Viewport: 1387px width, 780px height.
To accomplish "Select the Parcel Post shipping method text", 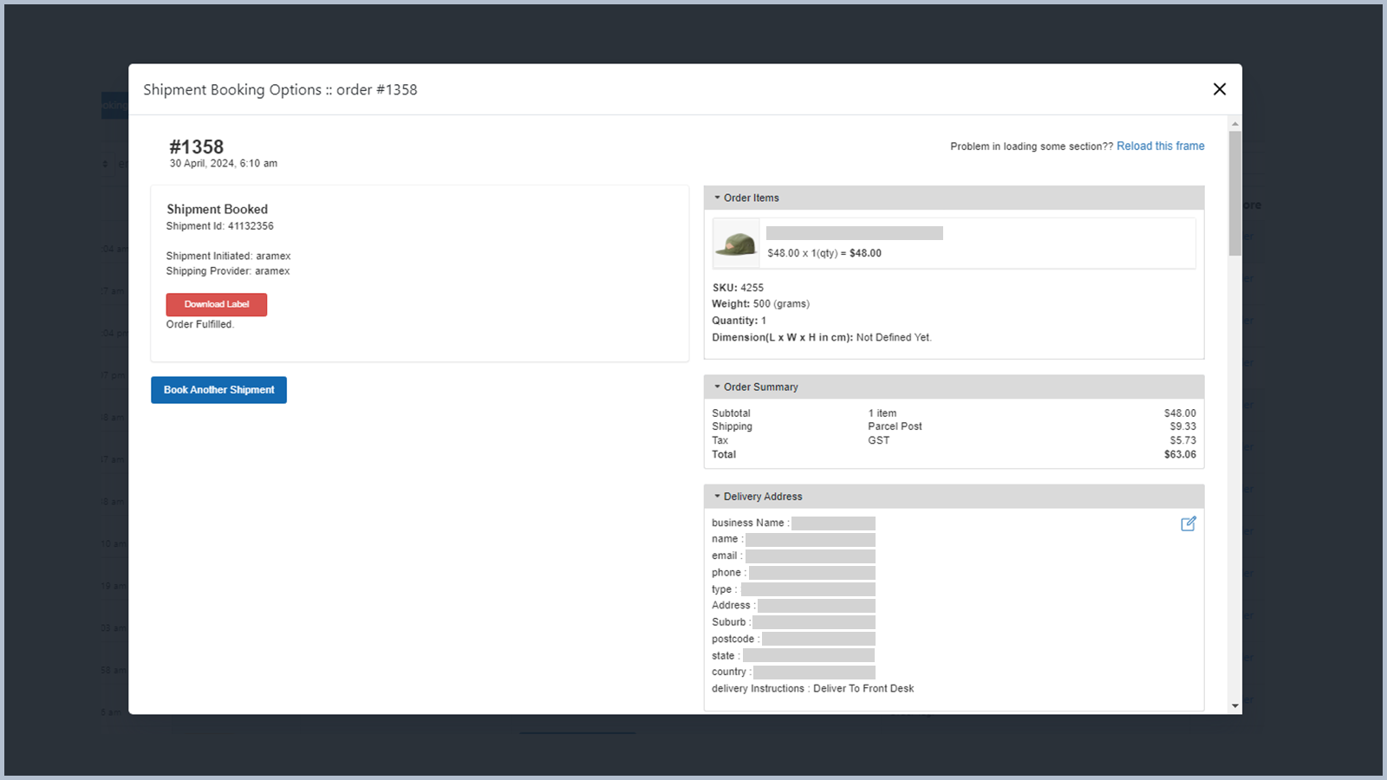I will pyautogui.click(x=895, y=426).
